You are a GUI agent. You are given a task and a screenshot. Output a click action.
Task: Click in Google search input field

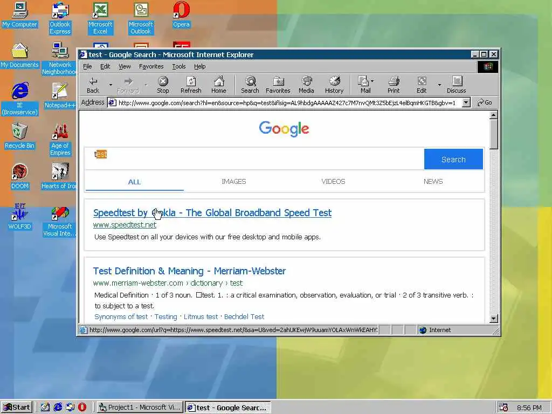pyautogui.click(x=254, y=159)
